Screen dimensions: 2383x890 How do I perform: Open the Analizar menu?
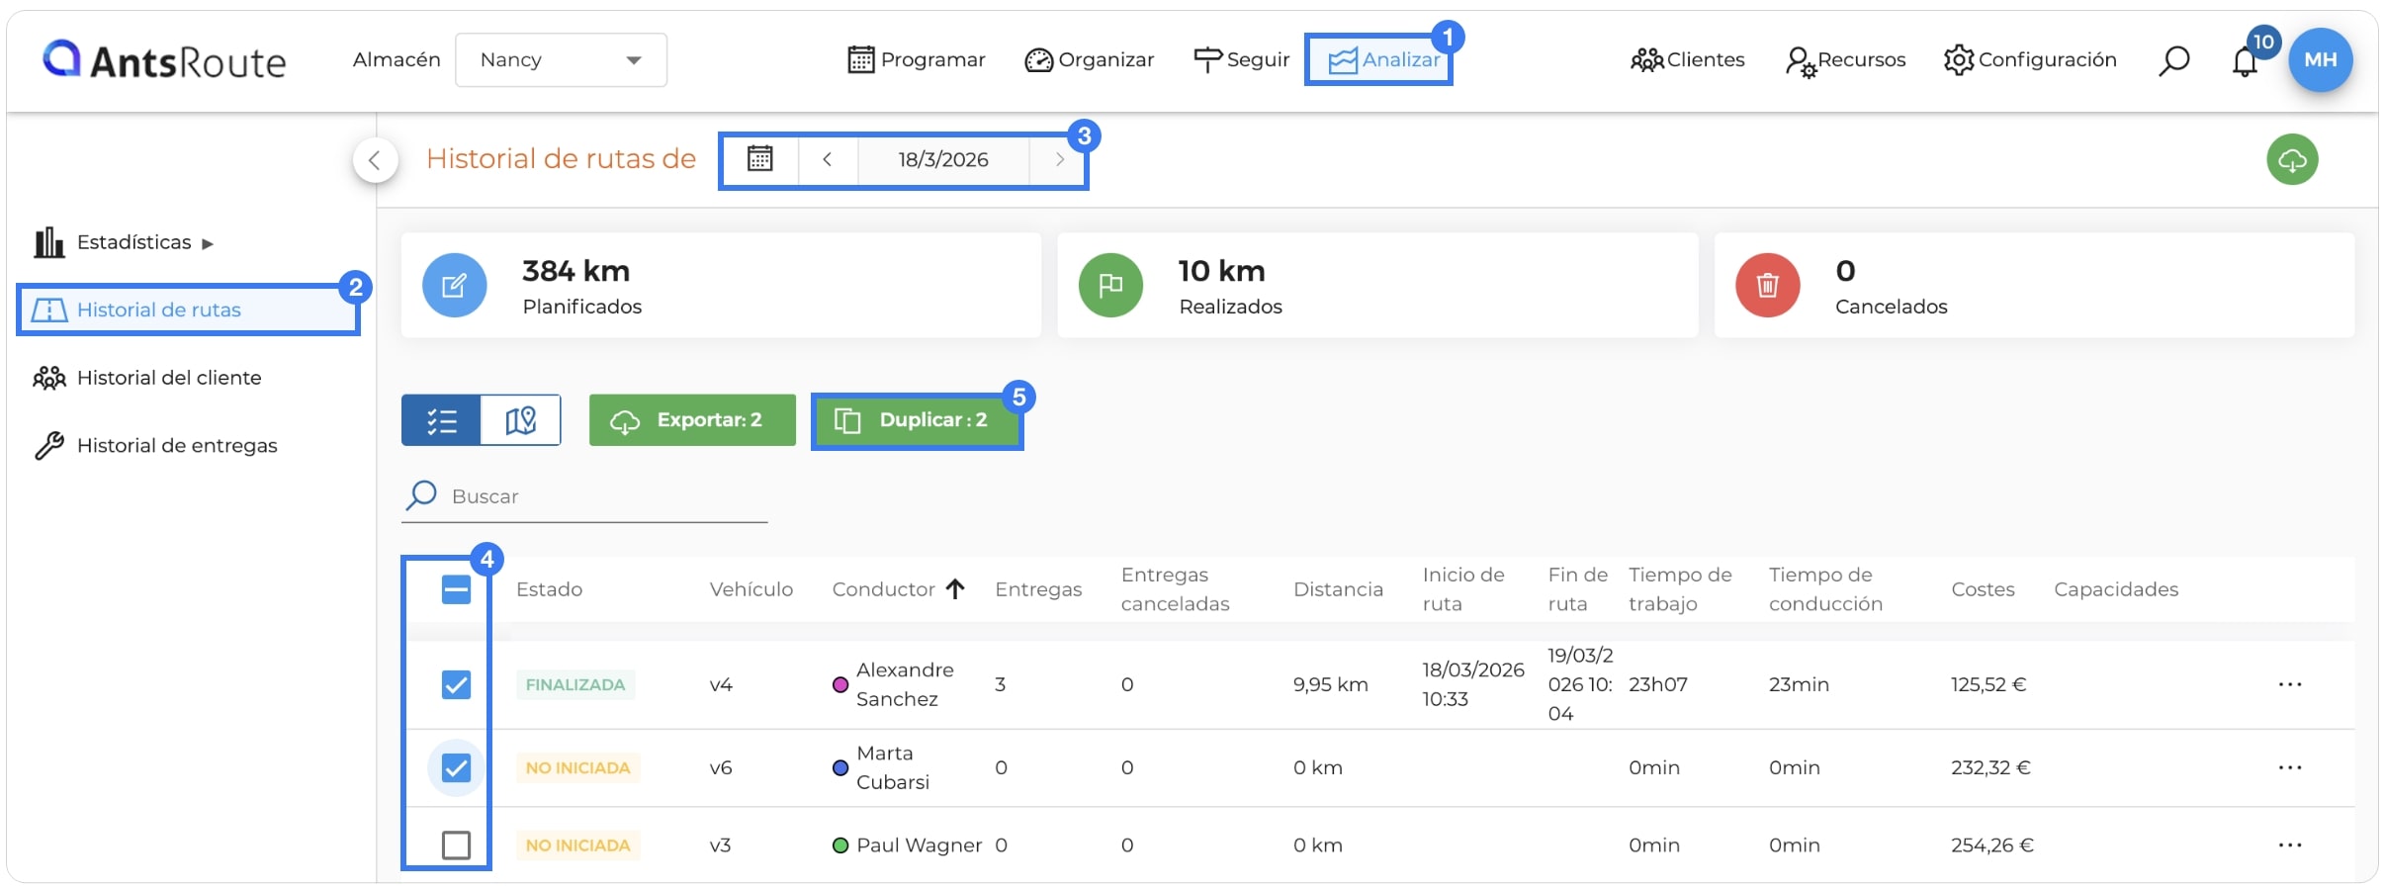coord(1383,60)
